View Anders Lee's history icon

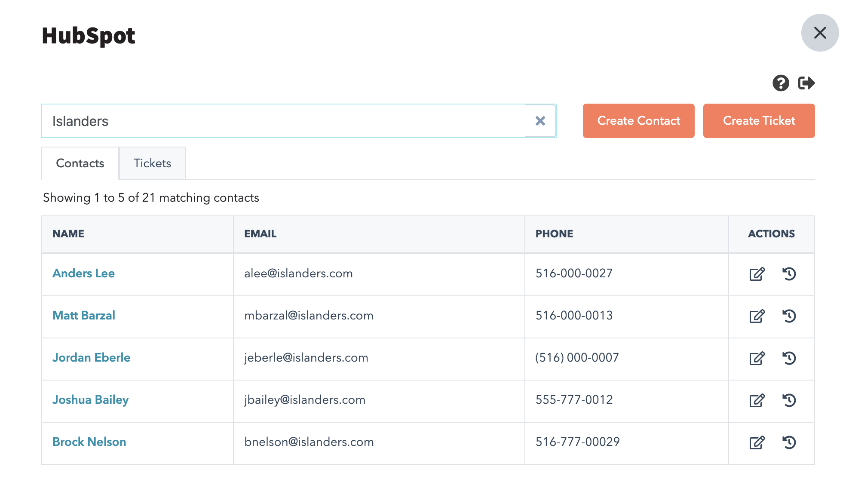tap(789, 274)
